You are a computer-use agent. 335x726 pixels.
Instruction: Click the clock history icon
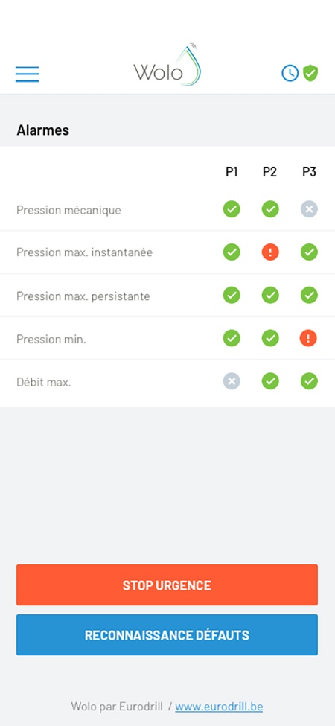tap(290, 73)
